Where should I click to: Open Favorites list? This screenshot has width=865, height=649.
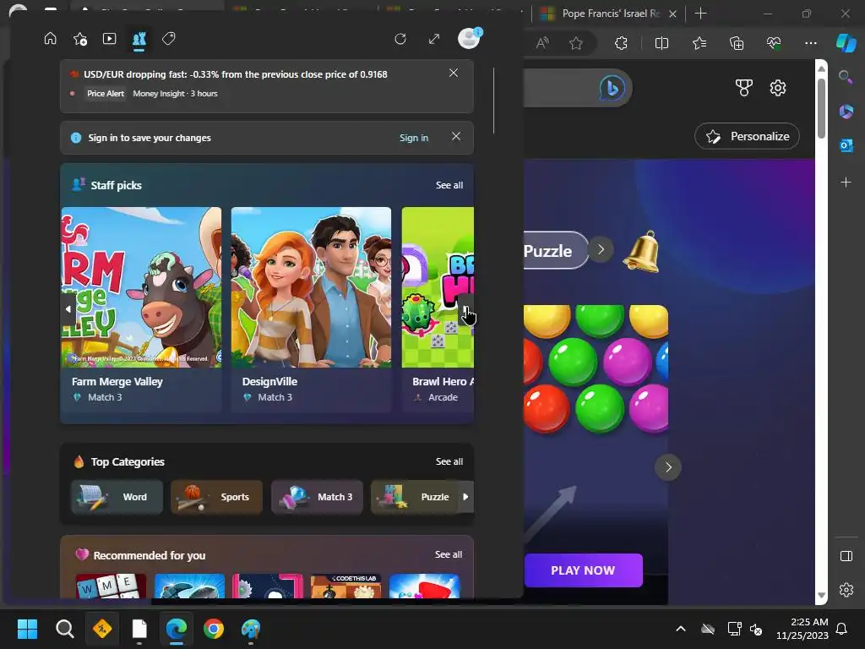tap(699, 43)
